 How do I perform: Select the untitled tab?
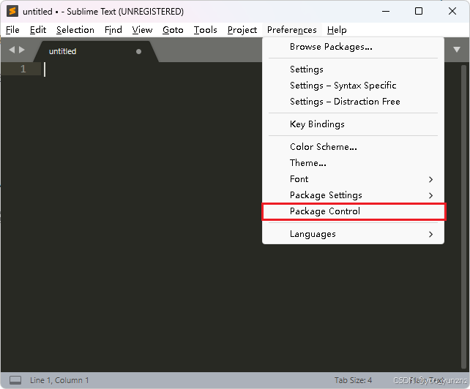(x=96, y=51)
